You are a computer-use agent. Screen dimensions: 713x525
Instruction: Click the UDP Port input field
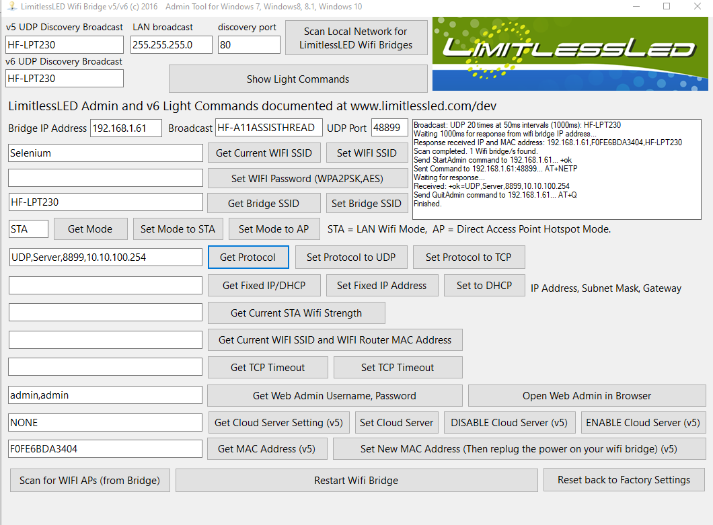coord(389,128)
